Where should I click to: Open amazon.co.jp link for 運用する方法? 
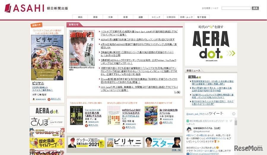tap(93, 122)
